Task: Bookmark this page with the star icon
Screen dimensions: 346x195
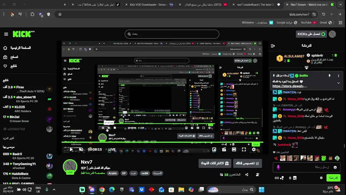Action: (x=60, y=14)
